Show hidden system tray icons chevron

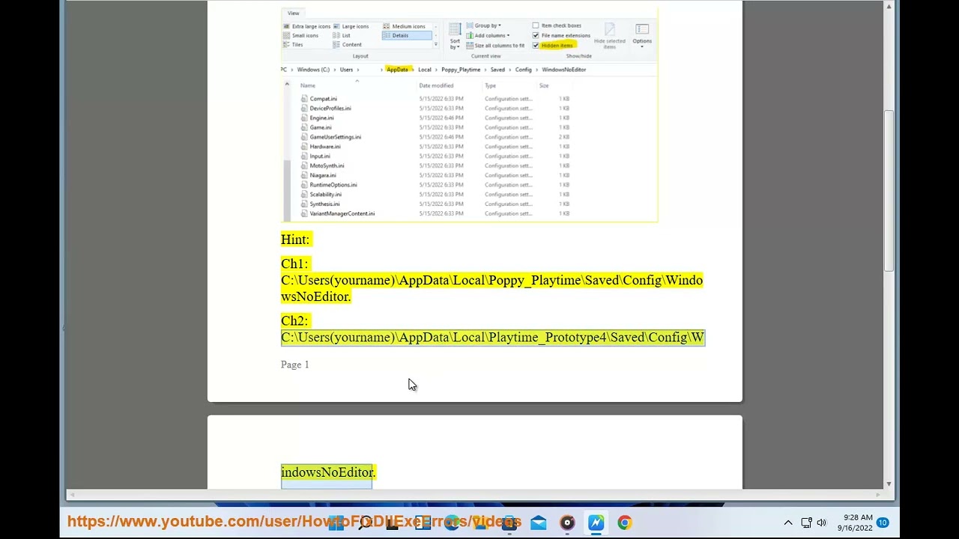tap(788, 523)
